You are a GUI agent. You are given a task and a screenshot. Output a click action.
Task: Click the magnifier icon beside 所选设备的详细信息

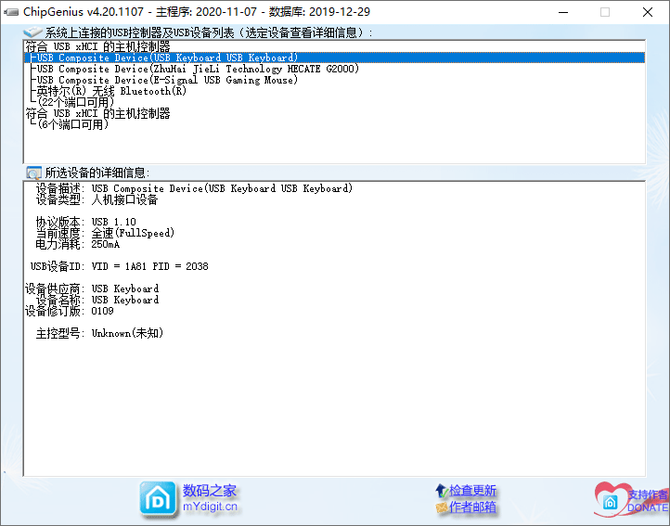click(33, 173)
